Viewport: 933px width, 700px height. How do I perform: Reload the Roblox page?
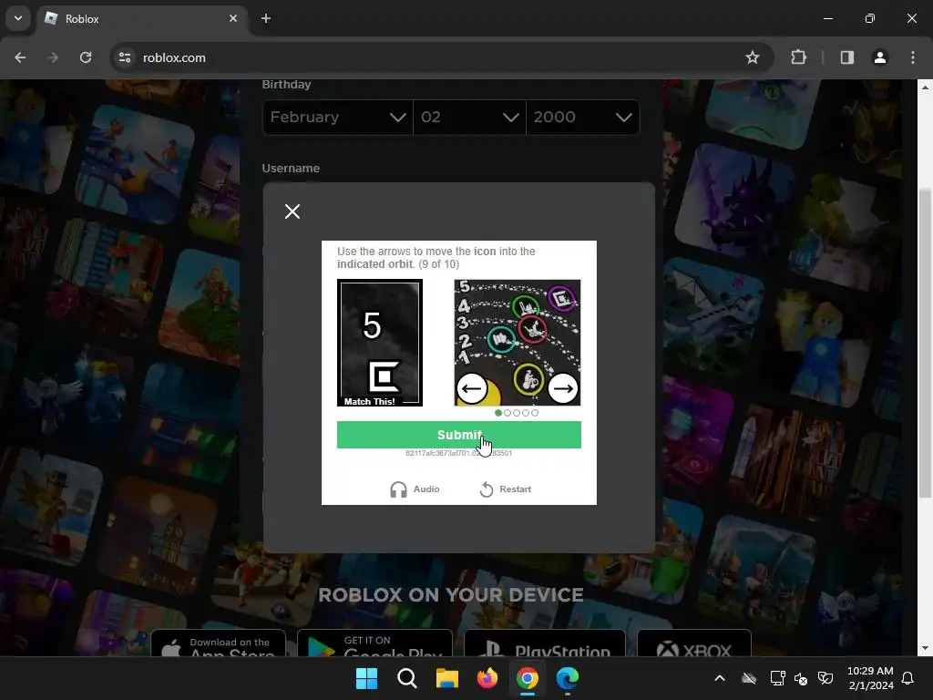click(86, 57)
